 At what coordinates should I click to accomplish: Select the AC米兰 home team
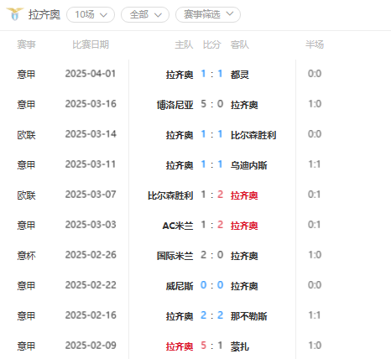click(x=178, y=226)
